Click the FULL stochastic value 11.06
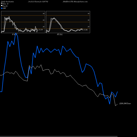The image size is (137, 137). (x=85, y=30)
